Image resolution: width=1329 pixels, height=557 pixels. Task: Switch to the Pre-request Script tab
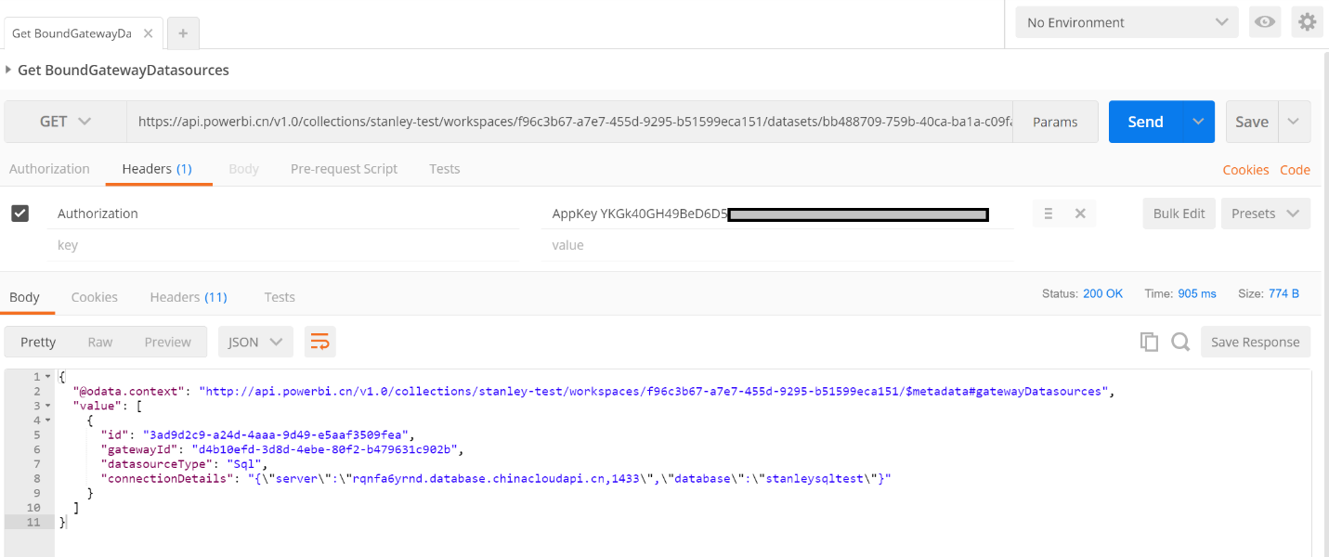click(x=344, y=169)
